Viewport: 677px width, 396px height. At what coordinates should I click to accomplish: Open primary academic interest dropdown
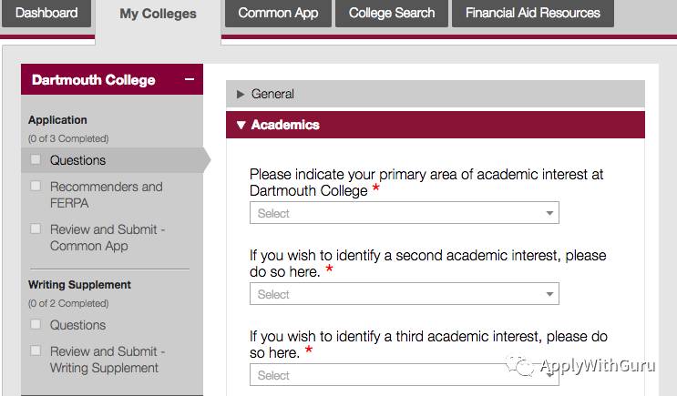pyautogui.click(x=404, y=213)
